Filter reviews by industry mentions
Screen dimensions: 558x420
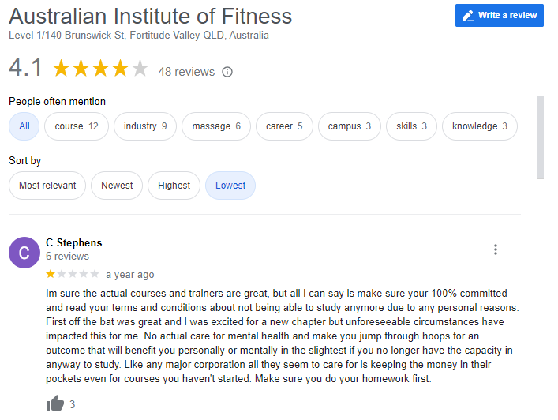[x=145, y=126]
